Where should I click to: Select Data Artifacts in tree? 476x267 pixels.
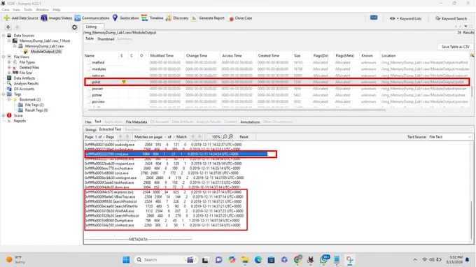coord(24,78)
